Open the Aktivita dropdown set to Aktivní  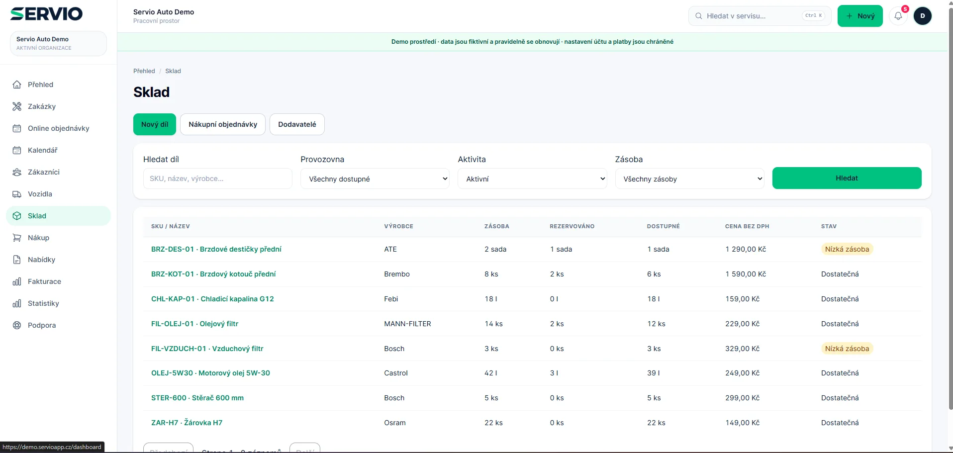[532, 179]
